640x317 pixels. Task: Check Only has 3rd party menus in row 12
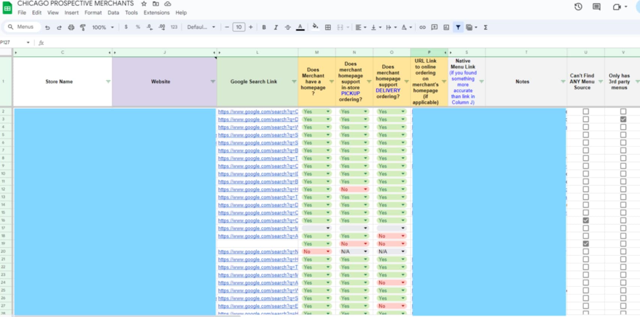(x=623, y=189)
